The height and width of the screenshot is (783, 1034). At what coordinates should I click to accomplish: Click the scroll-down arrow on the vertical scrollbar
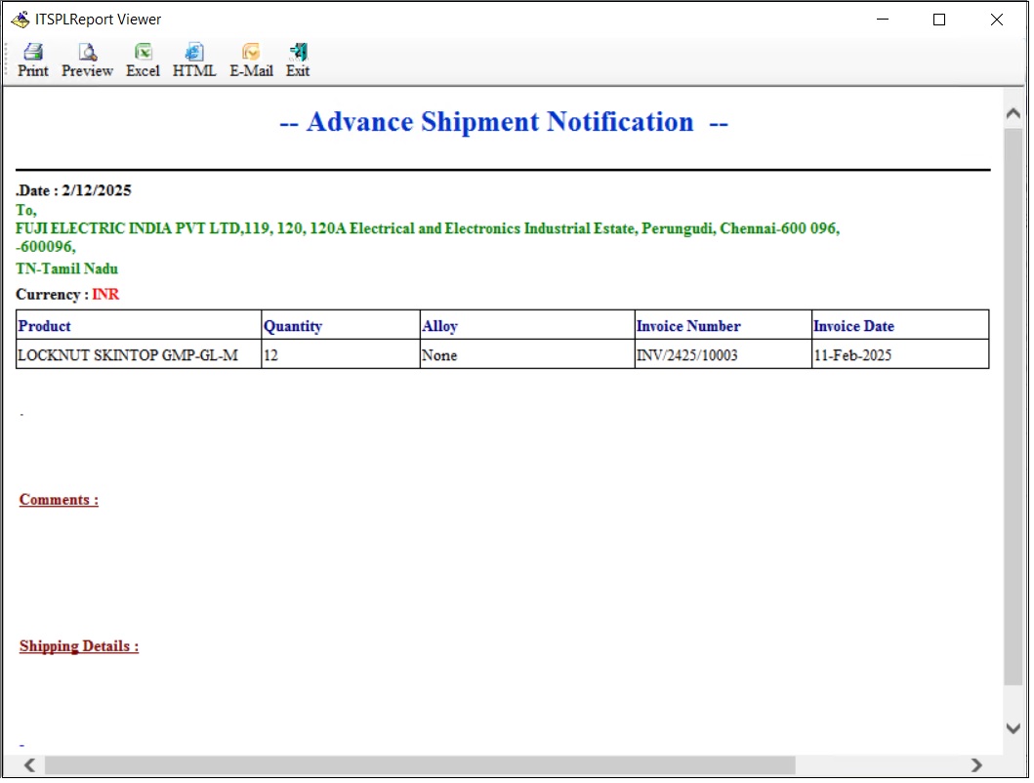coord(1013,728)
